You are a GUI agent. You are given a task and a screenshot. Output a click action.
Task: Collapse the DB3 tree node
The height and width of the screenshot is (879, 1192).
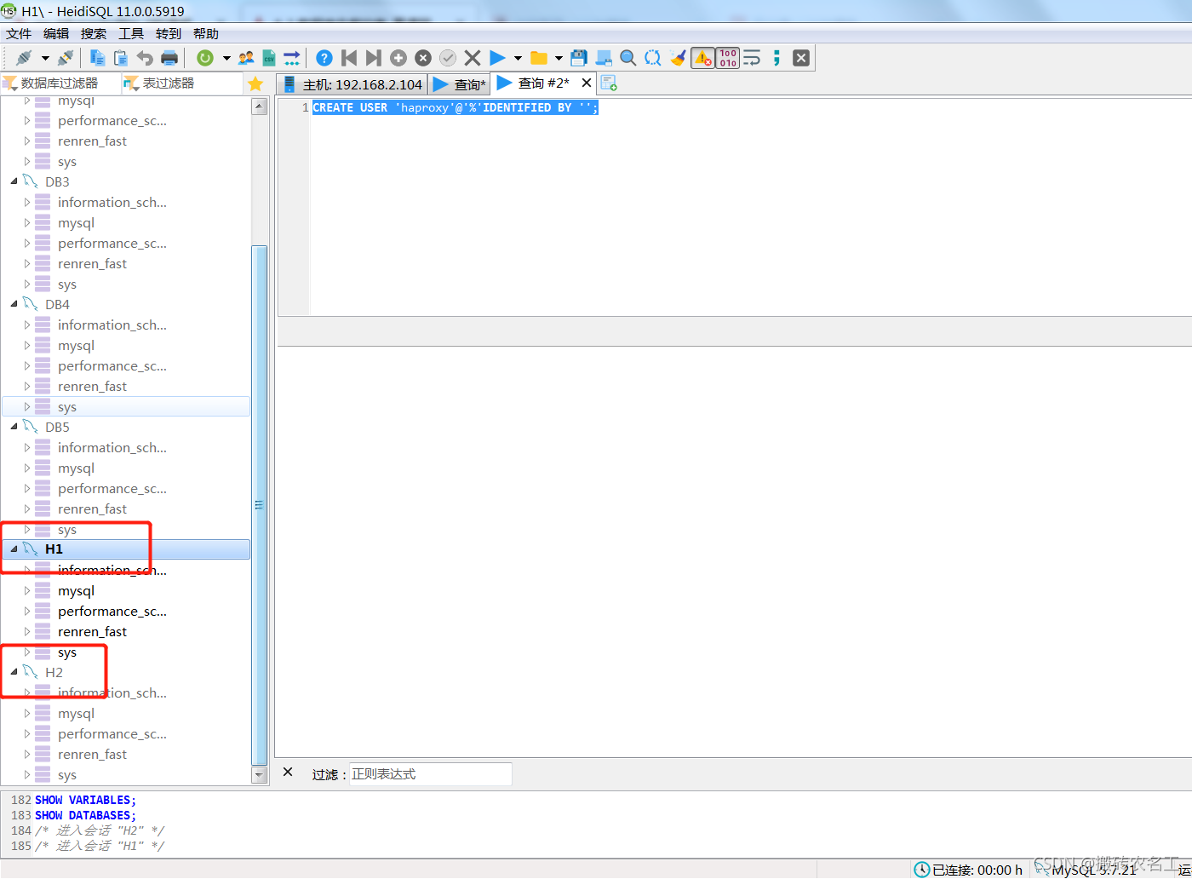pyautogui.click(x=14, y=181)
